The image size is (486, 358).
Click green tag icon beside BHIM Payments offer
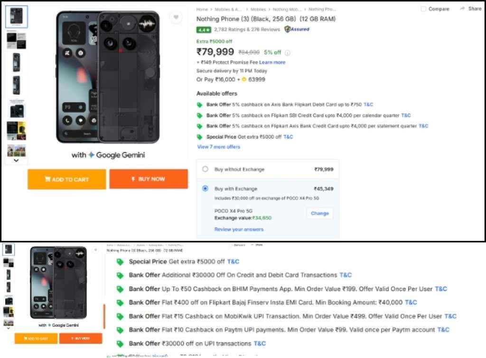120,289
